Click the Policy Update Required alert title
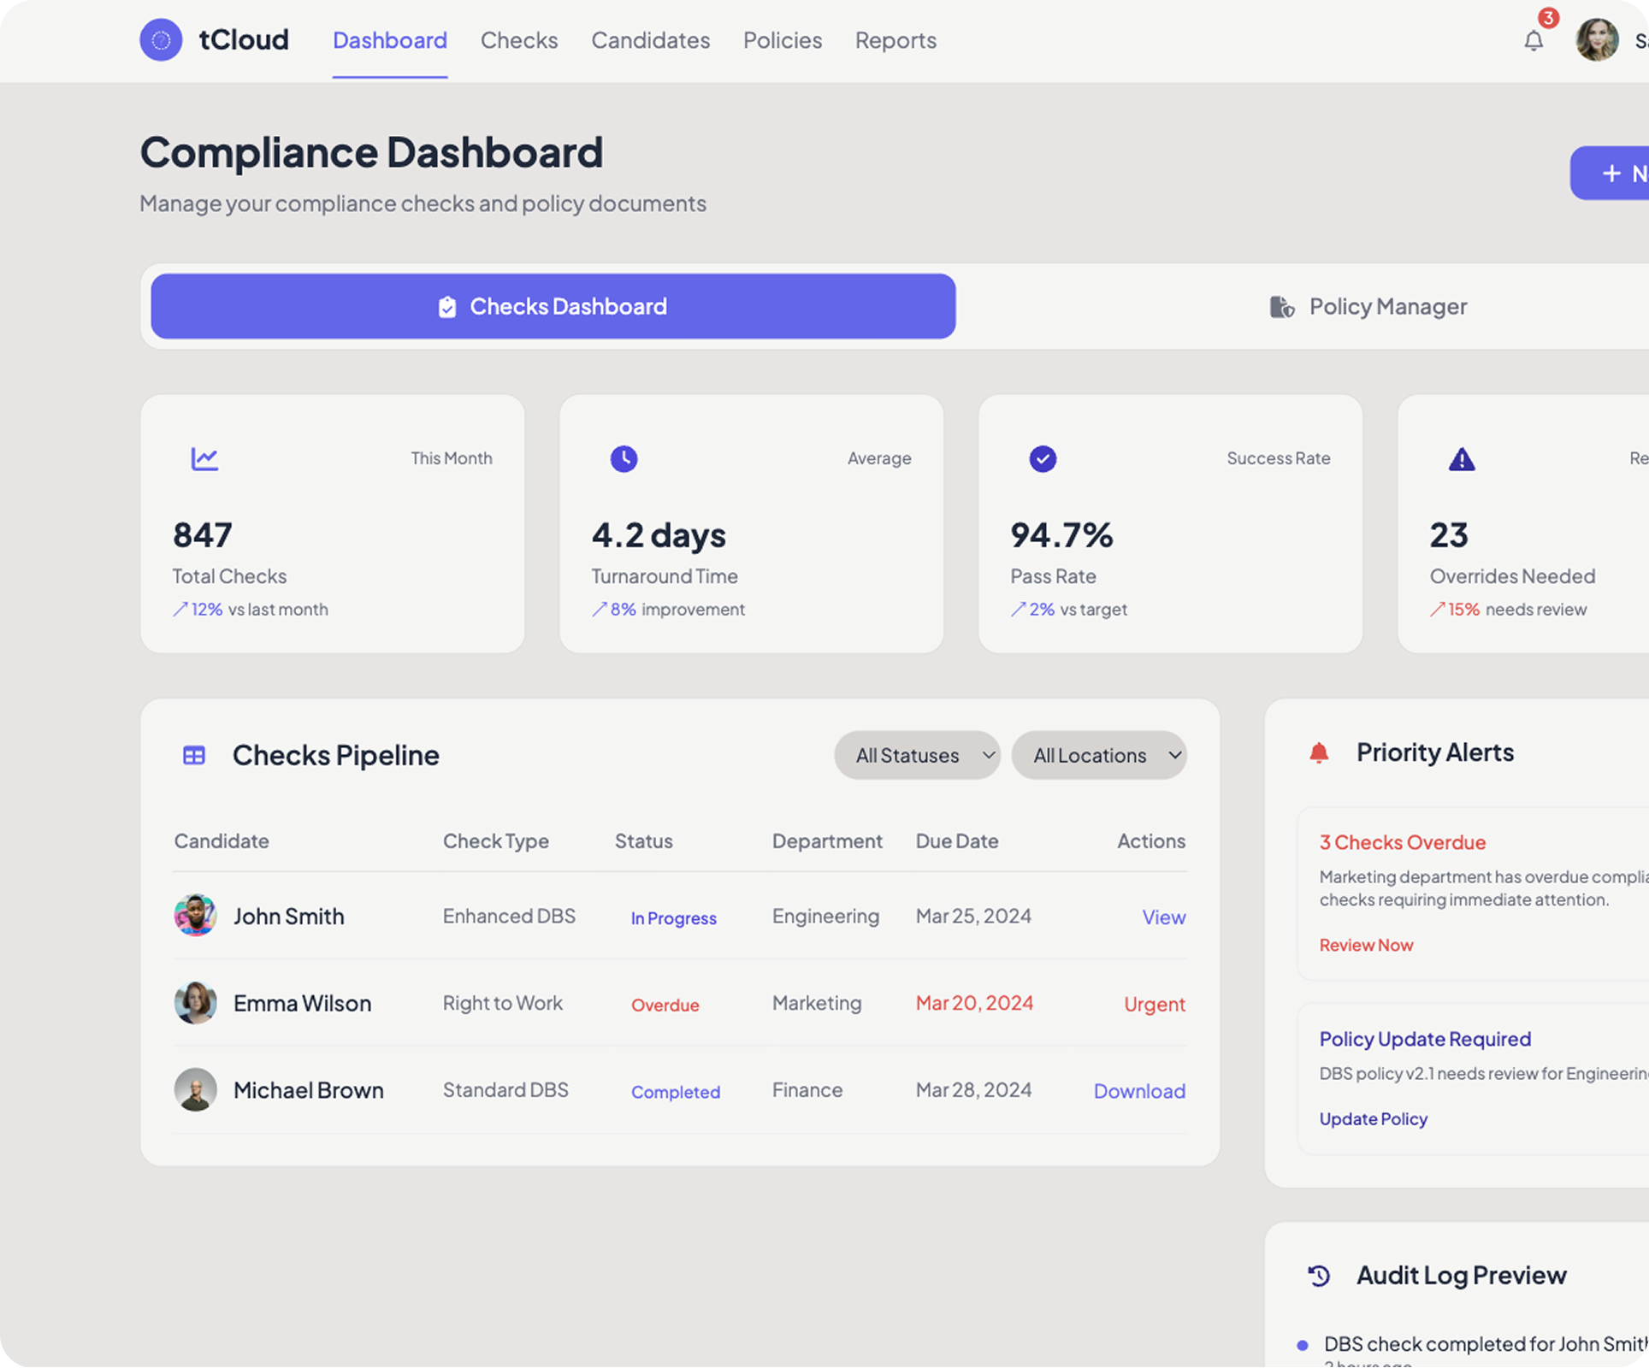 tap(1425, 1040)
